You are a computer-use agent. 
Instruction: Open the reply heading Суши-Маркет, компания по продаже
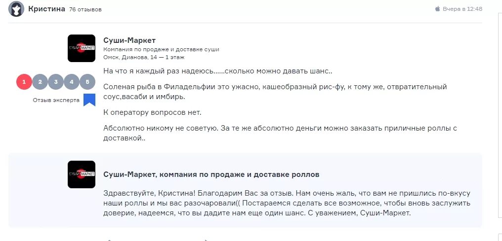pos(211,174)
